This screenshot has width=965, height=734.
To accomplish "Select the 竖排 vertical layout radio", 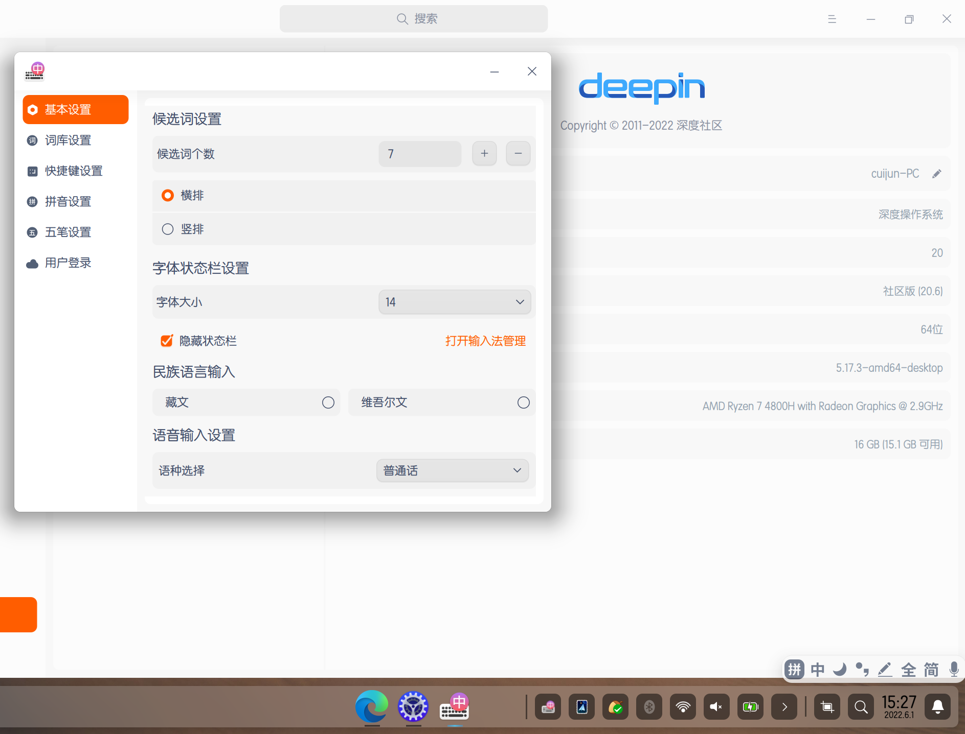I will pos(168,229).
